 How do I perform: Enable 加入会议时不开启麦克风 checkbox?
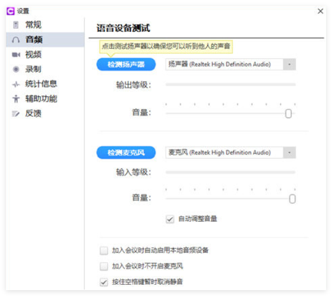104,267
